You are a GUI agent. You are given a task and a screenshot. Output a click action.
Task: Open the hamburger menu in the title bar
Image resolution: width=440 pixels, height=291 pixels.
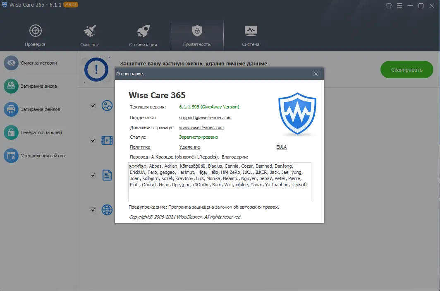pyautogui.click(x=399, y=6)
